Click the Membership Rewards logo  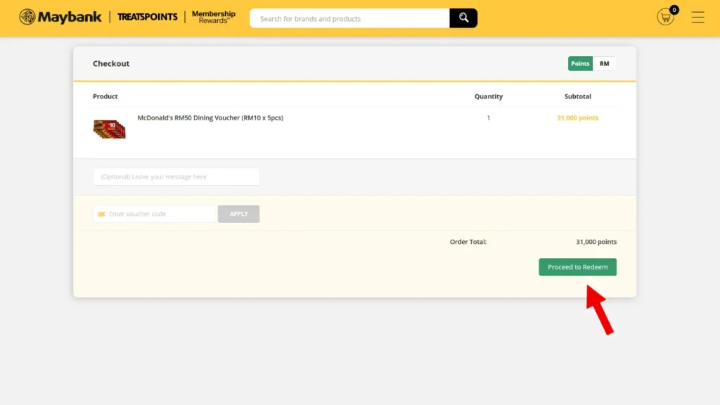214,17
